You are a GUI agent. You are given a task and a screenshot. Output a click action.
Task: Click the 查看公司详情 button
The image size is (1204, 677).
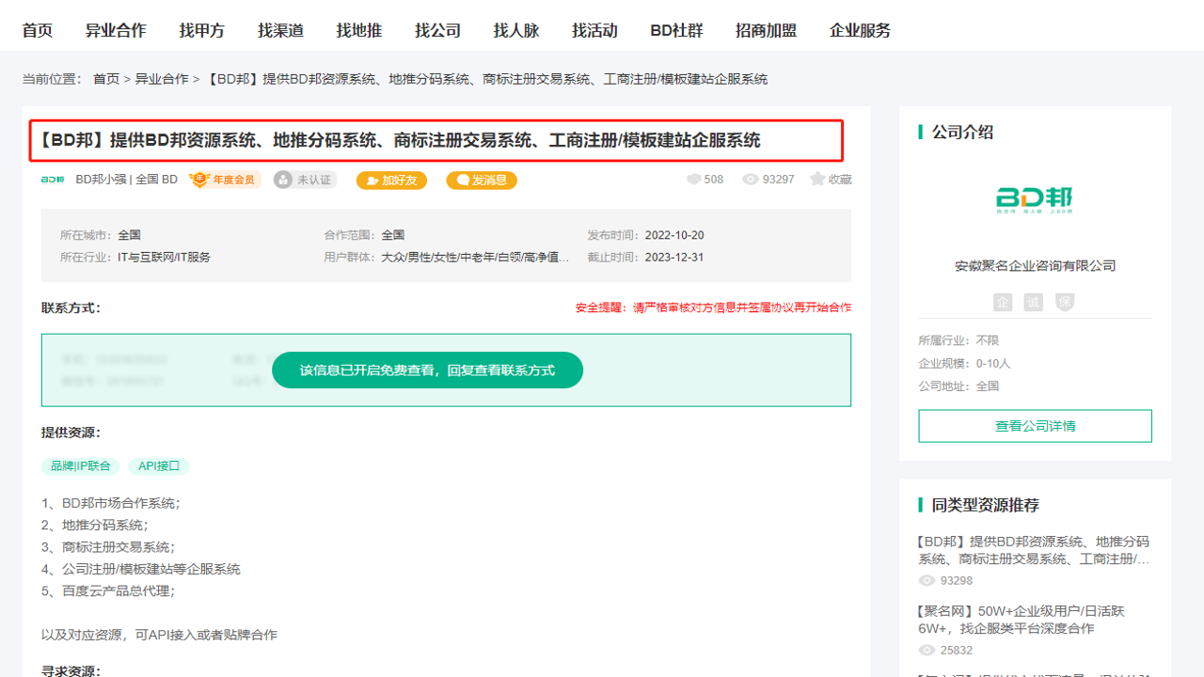pyautogui.click(x=1035, y=426)
